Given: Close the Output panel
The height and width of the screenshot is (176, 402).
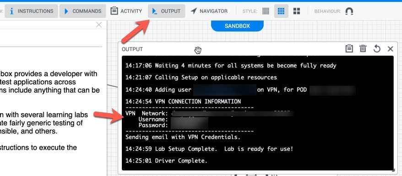Looking at the screenshot, I should [390, 49].
